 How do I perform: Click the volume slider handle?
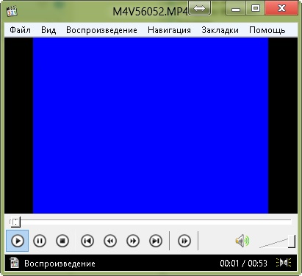tap(292, 241)
